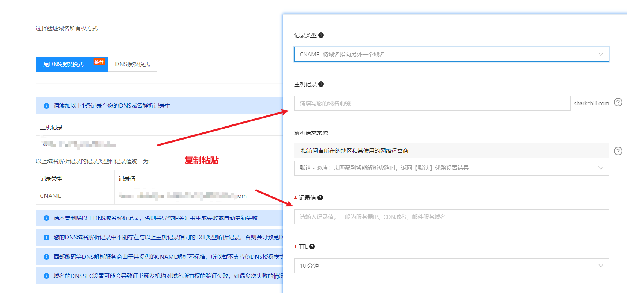Open the 记录类型 CNAME dropdown
This screenshot has width=627, height=293.
[451, 54]
